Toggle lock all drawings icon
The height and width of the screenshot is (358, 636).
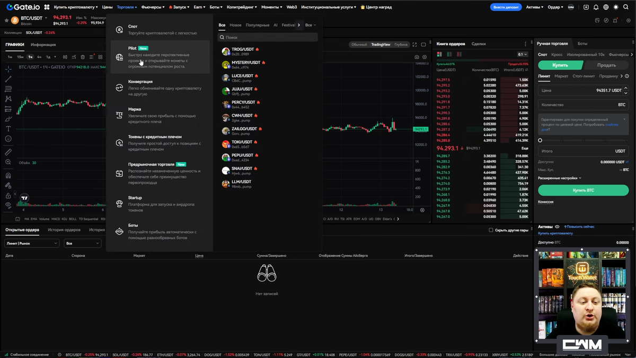point(8,196)
